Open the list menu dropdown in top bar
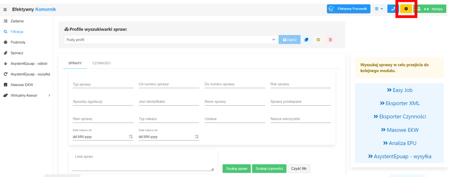Image resolution: width=449 pixels, height=177 pixels. coord(379,9)
